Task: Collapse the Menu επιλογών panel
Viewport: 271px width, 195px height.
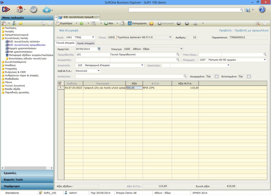Action: point(50,18)
